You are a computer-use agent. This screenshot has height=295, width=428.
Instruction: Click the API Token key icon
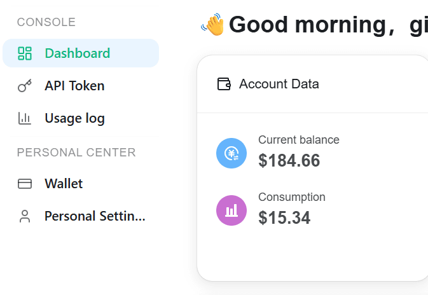(25, 86)
